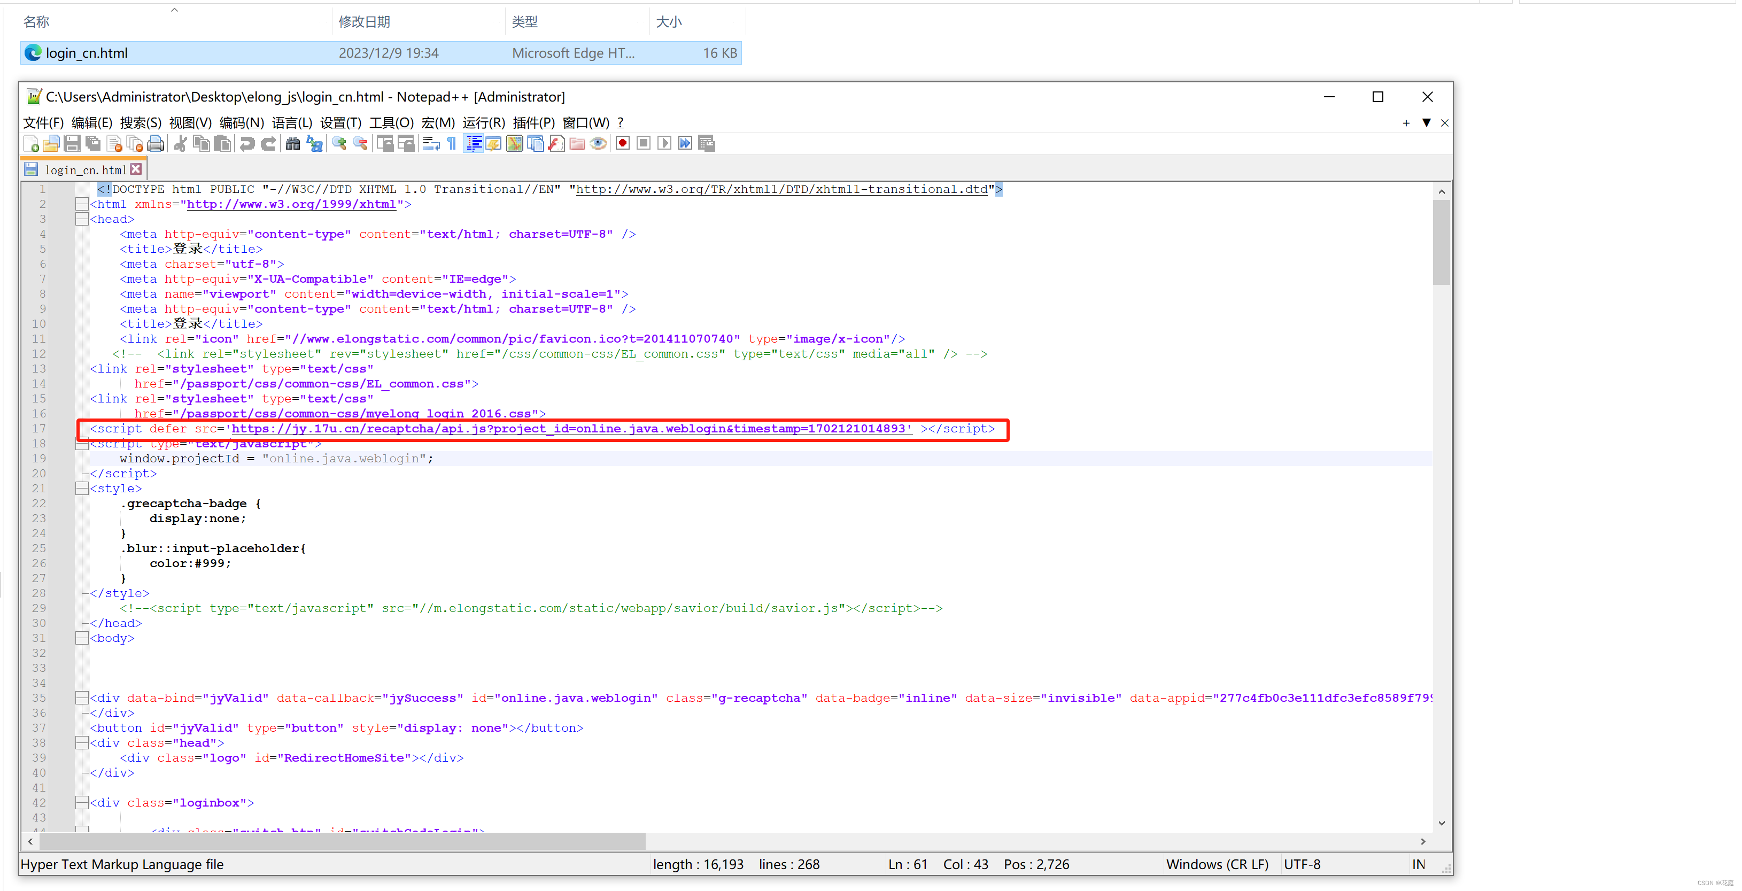
Task: Collapse the style fold on line 21
Action: coord(82,489)
